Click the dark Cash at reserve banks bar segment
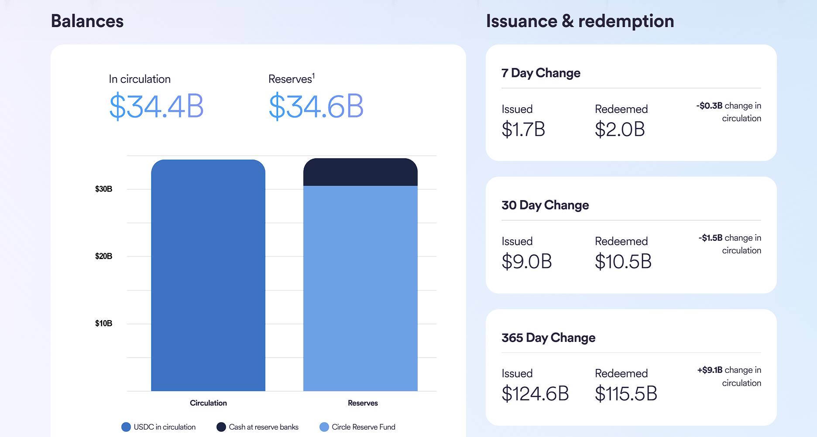The image size is (817, 437). coord(360,172)
